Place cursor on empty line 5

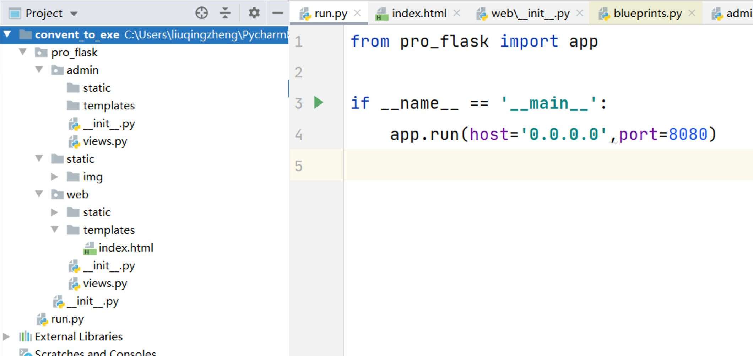533,166
